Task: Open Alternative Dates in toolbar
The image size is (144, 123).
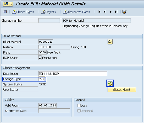Action: (x=76, y=12)
